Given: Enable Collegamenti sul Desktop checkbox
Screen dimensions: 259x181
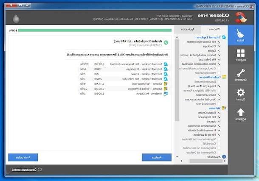Looking at the screenshot, I should (219, 153).
